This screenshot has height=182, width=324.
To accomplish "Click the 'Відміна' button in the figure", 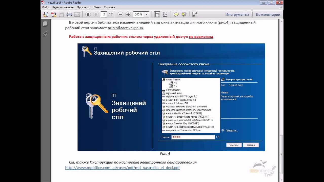I will 251,145.
